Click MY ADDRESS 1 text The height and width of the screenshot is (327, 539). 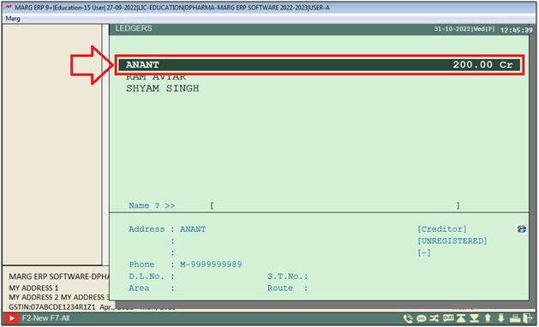(x=33, y=288)
